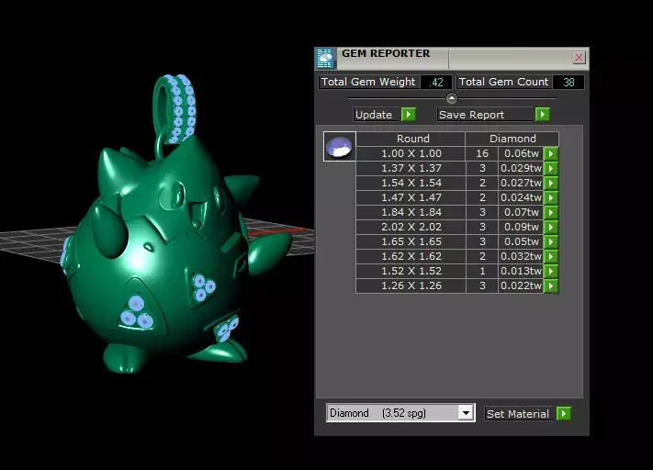Viewport: 653px width, 470px height.
Task: Click the Round column header
Action: pyautogui.click(x=411, y=139)
